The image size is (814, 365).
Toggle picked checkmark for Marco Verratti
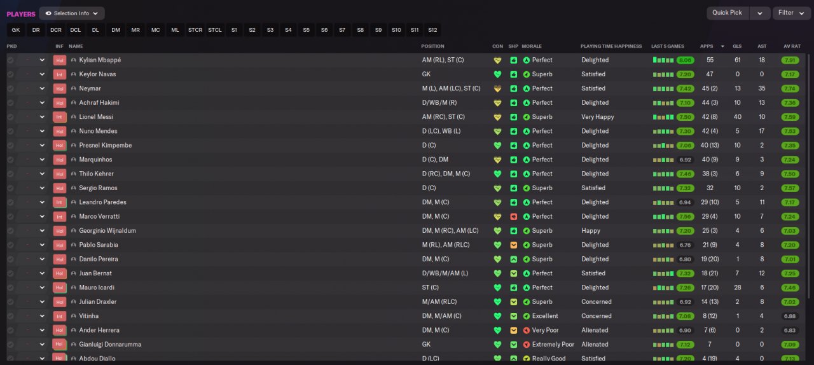(10, 217)
